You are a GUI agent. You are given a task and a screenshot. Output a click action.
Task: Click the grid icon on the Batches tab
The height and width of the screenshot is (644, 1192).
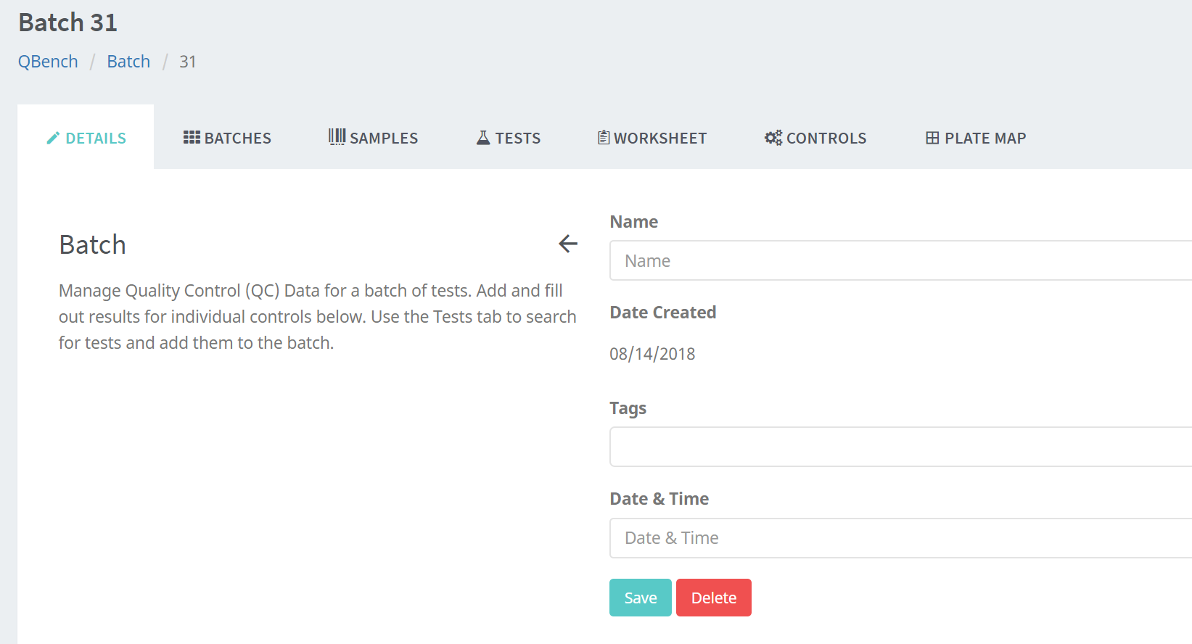click(192, 138)
